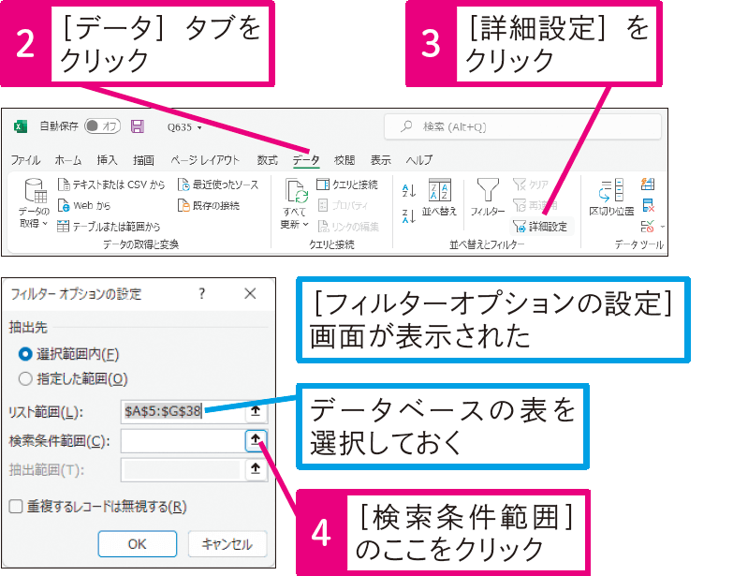Click 最近使ったソース icon
The image size is (733, 576).
pyautogui.click(x=183, y=185)
